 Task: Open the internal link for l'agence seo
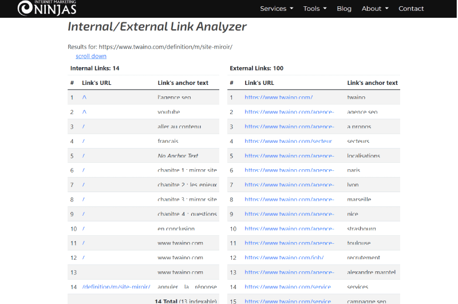click(x=84, y=98)
